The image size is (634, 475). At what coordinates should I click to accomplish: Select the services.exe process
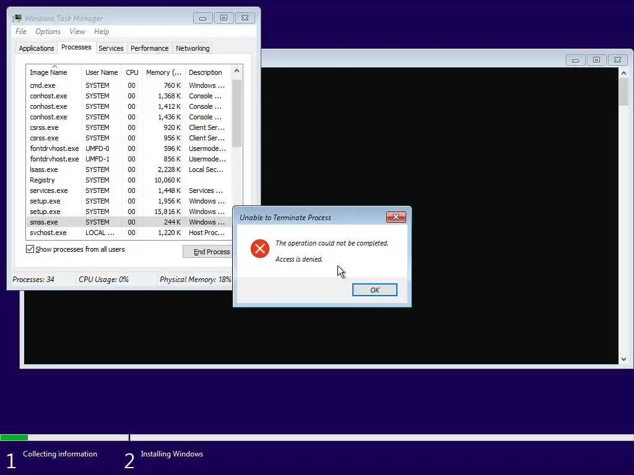click(x=129, y=190)
